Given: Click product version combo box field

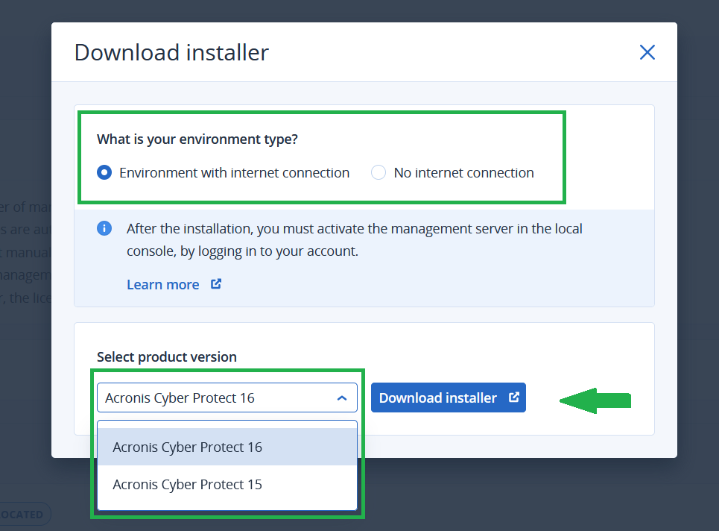Looking at the screenshot, I should tap(216, 398).
